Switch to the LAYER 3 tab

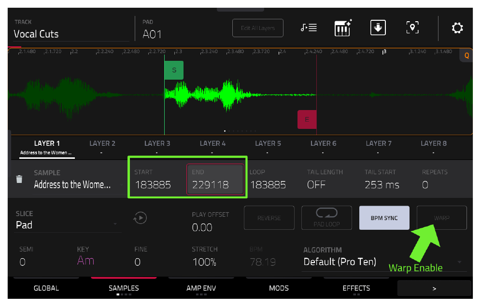point(157,148)
